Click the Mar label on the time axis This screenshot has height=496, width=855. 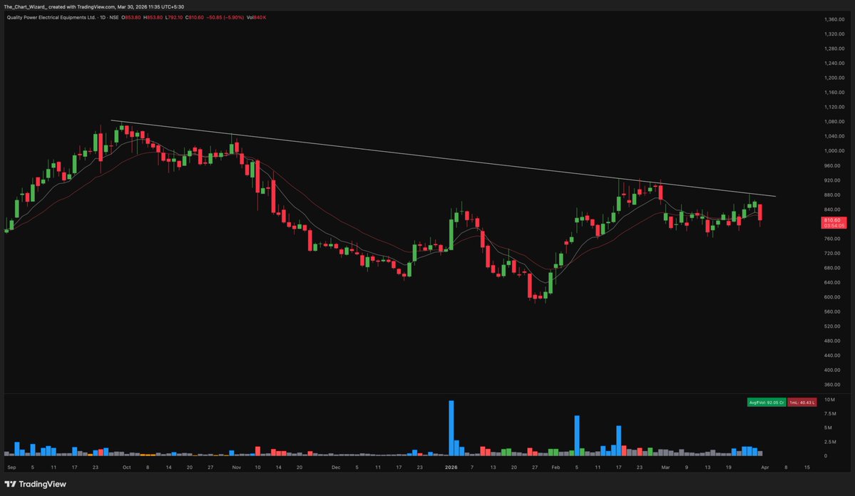(665, 467)
